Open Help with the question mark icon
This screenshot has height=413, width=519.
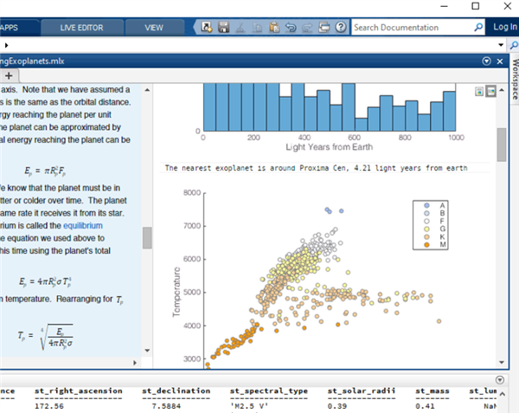341,27
